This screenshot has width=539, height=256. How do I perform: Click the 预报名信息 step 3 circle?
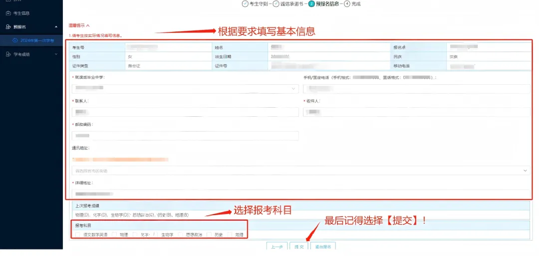pos(311,4)
